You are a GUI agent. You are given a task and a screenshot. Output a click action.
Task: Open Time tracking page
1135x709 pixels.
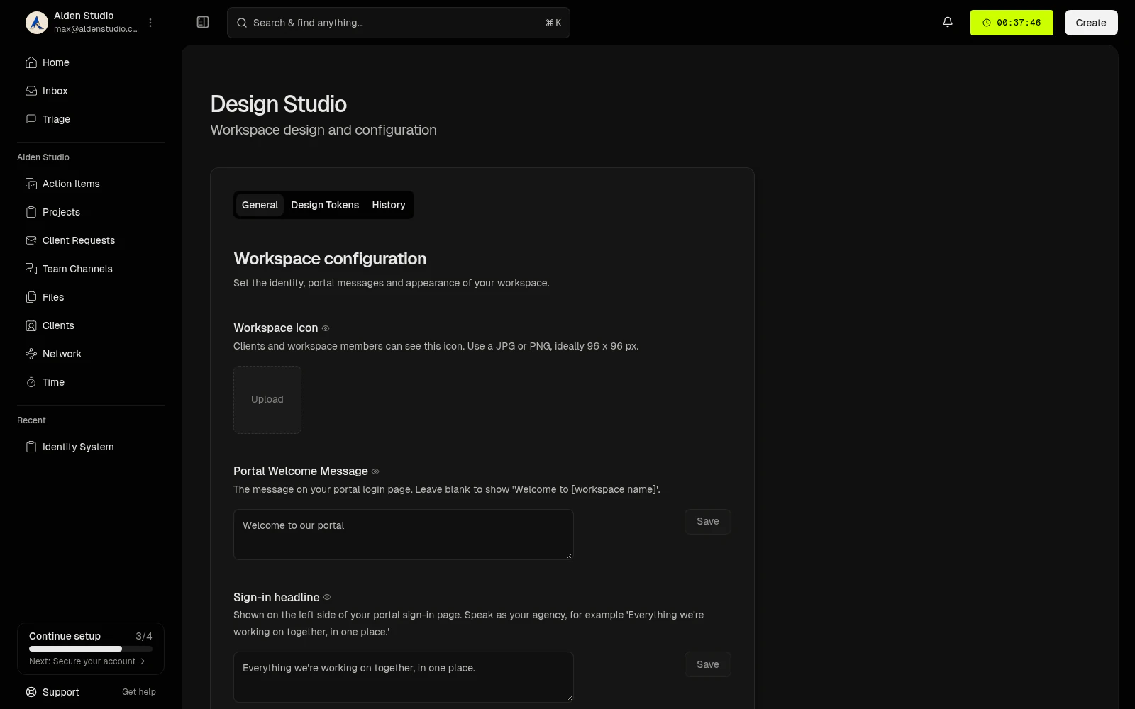[x=91, y=382]
